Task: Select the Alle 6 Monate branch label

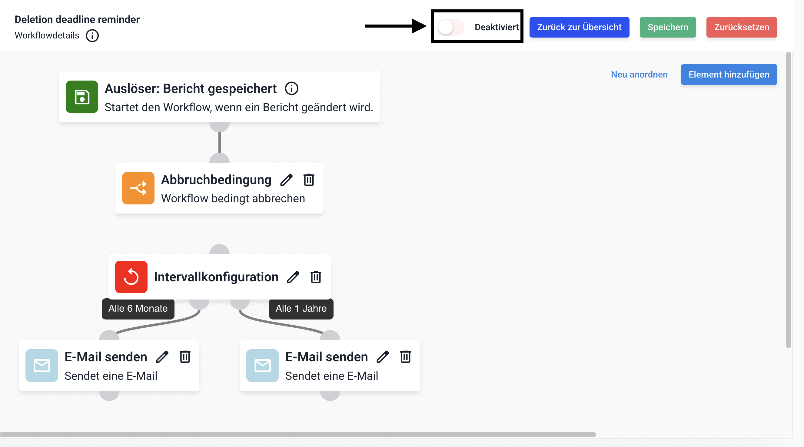Action: point(138,309)
